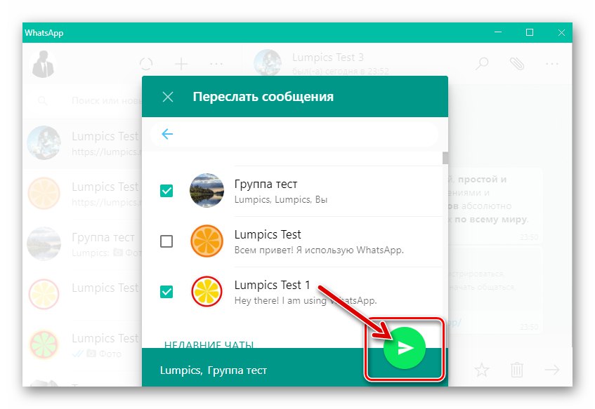Click the lemon avatar of Lumpics Test 1
The image size is (595, 409).
pos(207,292)
